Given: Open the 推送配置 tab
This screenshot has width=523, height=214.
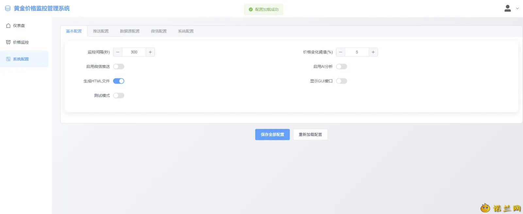Looking at the screenshot, I should point(101,31).
